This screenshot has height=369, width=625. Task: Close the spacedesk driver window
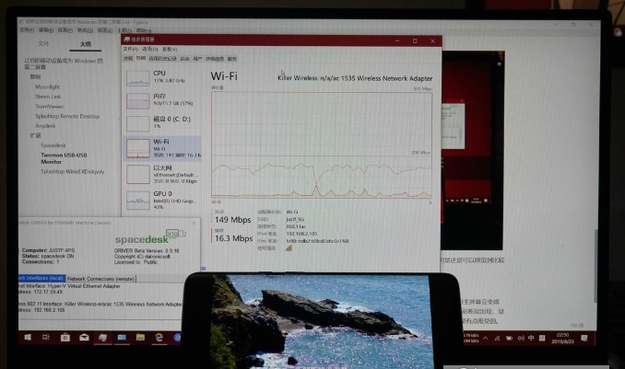tap(195, 223)
